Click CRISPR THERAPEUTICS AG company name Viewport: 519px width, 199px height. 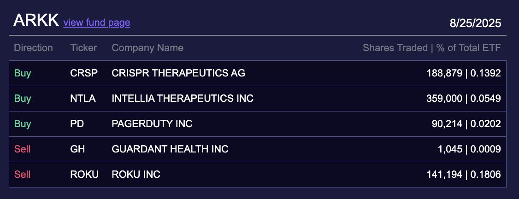pyautogui.click(x=178, y=73)
